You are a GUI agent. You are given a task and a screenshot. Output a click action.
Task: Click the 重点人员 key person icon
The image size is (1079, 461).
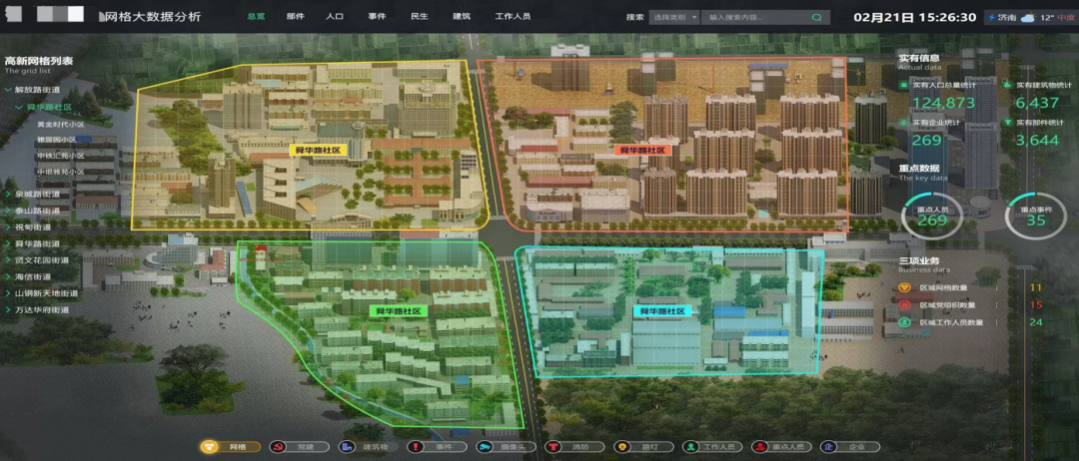pyautogui.click(x=759, y=447)
